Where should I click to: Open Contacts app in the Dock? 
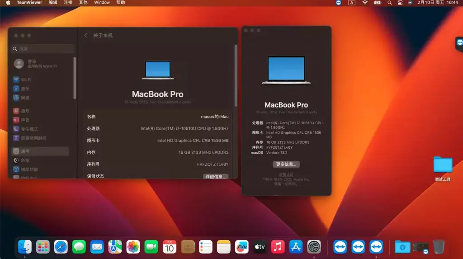tap(188, 247)
